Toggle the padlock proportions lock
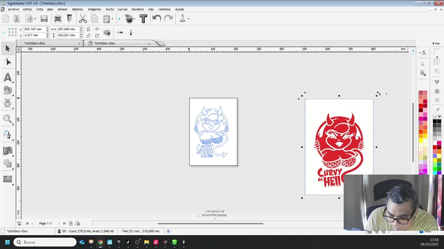This screenshot has height=249, width=444. pos(88,29)
